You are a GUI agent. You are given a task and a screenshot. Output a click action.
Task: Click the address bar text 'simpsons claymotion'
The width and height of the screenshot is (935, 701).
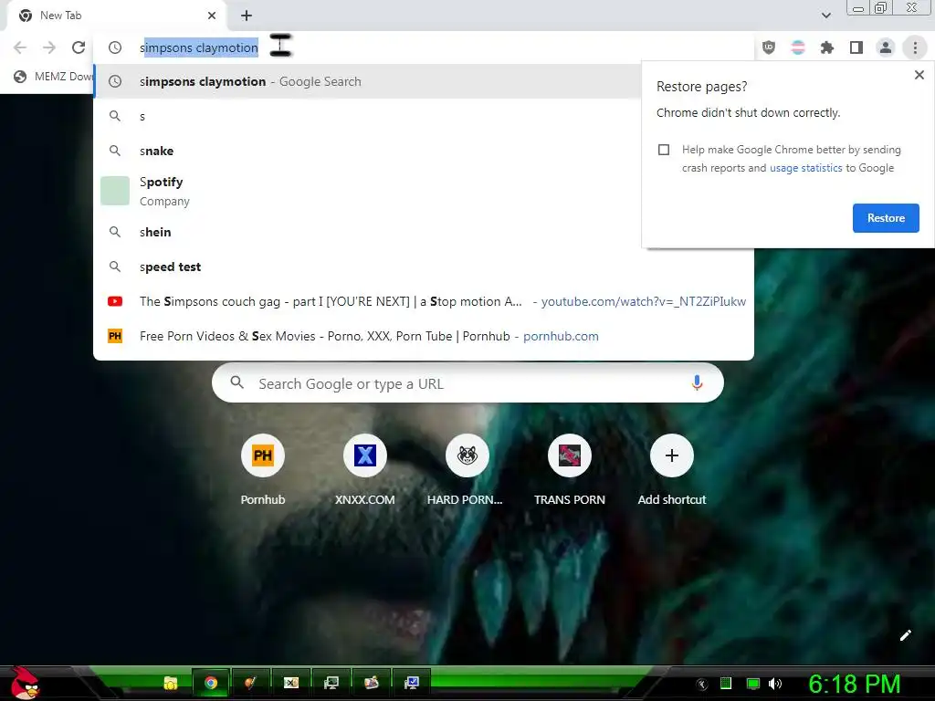(198, 47)
